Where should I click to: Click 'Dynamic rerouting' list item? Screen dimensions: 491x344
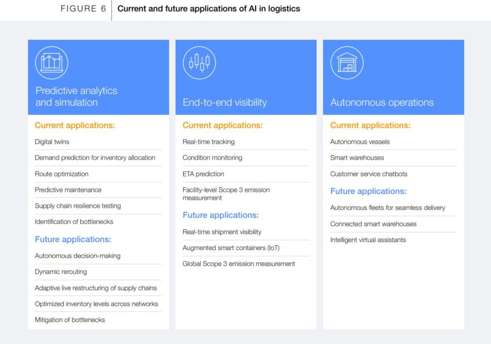(61, 272)
